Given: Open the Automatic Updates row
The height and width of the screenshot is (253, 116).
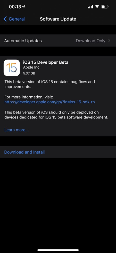Looking at the screenshot, I should click(x=58, y=41).
